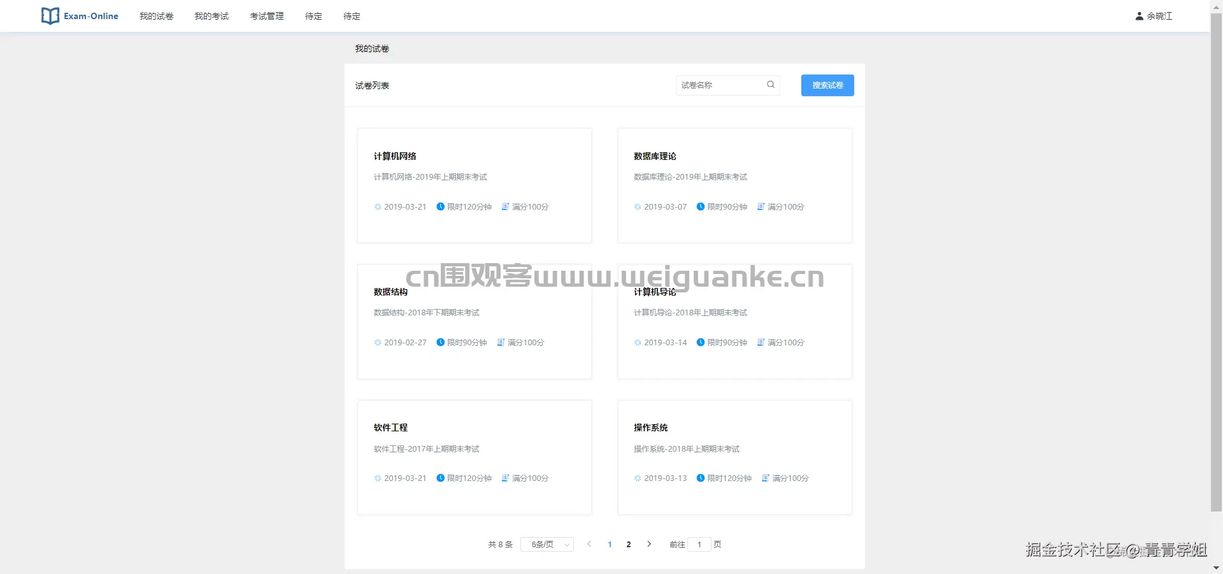Click the clock icon on the 操作系统 card
The image size is (1223, 574).
click(701, 478)
